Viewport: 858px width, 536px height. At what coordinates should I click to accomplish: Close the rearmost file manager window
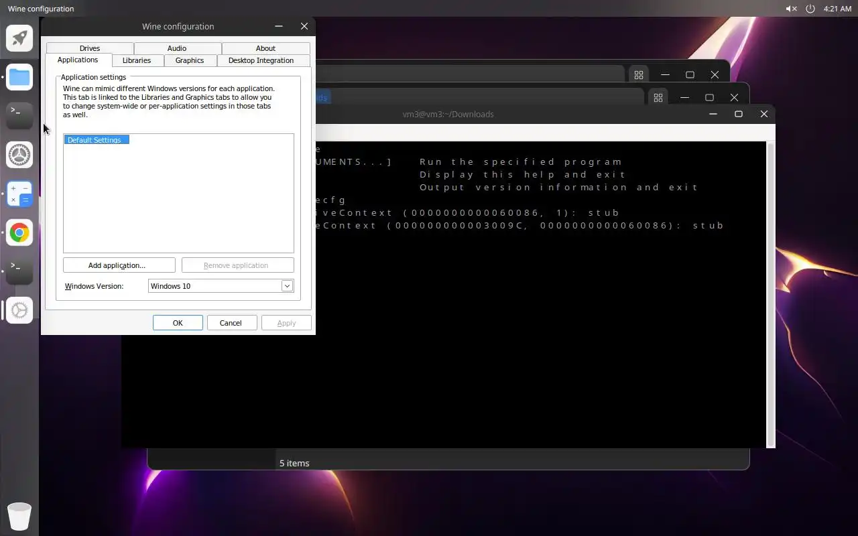715,74
